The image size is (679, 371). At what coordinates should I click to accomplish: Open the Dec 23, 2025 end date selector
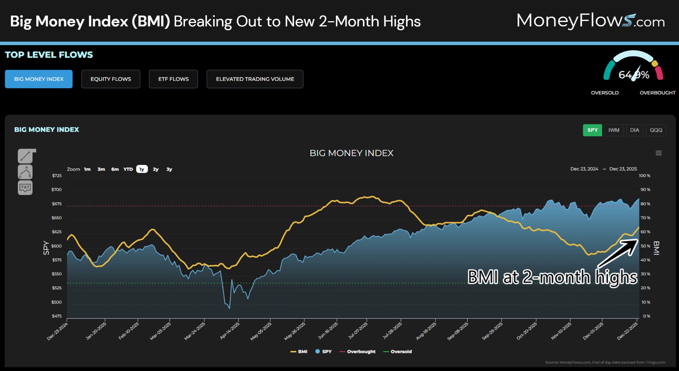(x=624, y=169)
